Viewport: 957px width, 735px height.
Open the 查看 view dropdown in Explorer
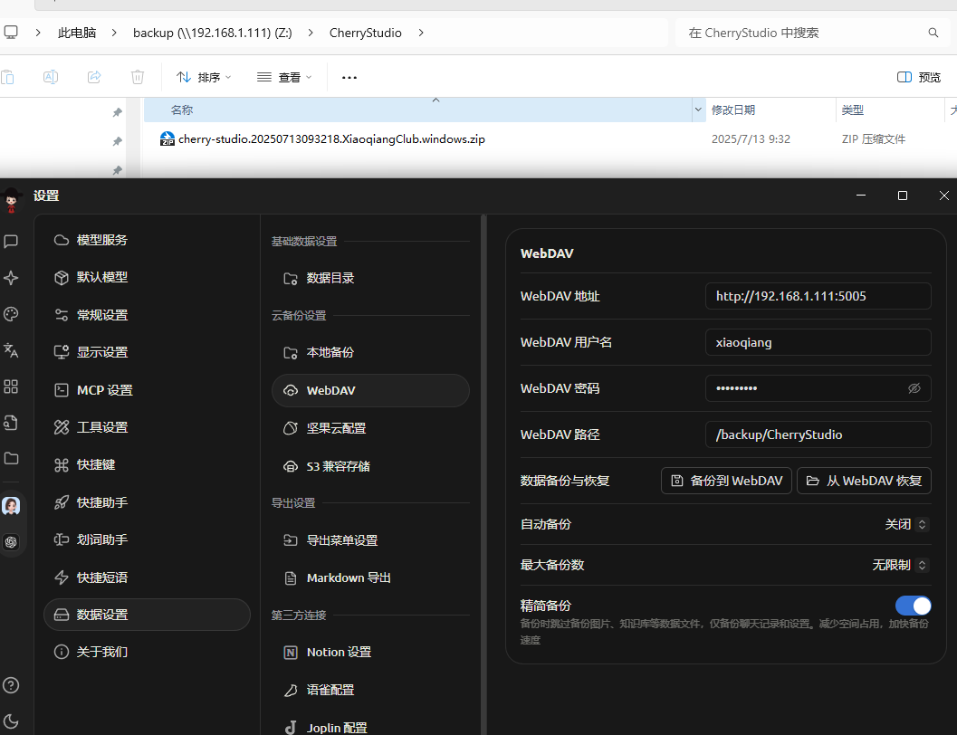pos(284,78)
